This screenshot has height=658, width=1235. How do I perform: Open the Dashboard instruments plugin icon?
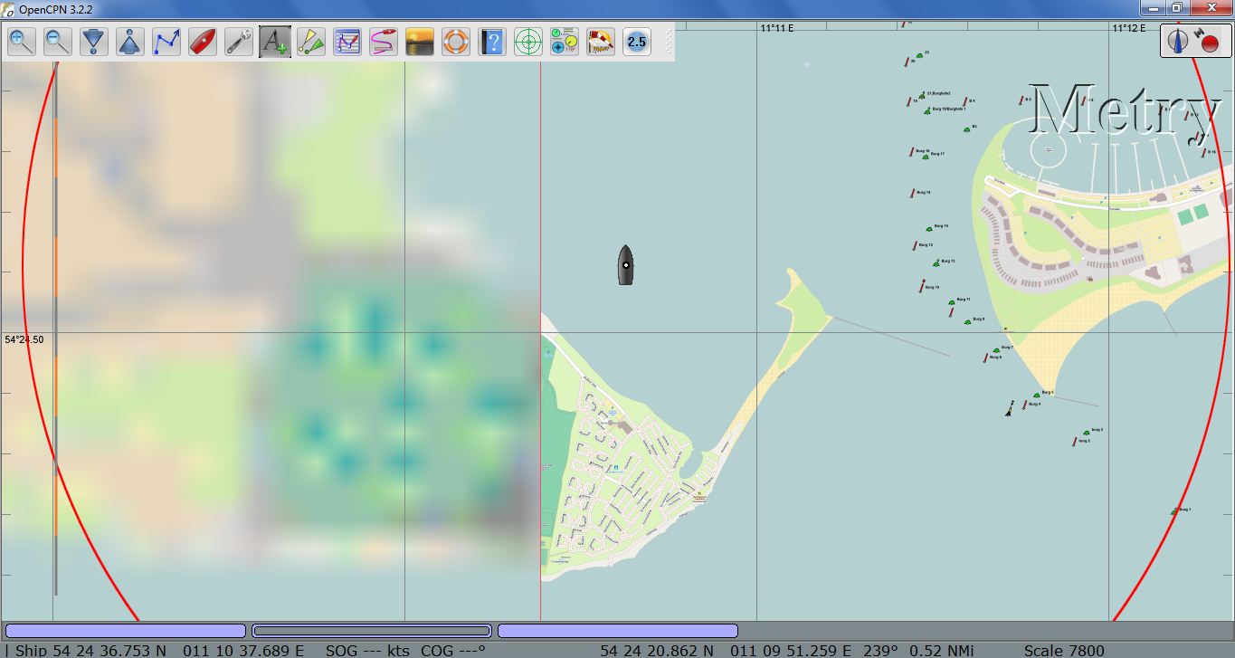565,42
